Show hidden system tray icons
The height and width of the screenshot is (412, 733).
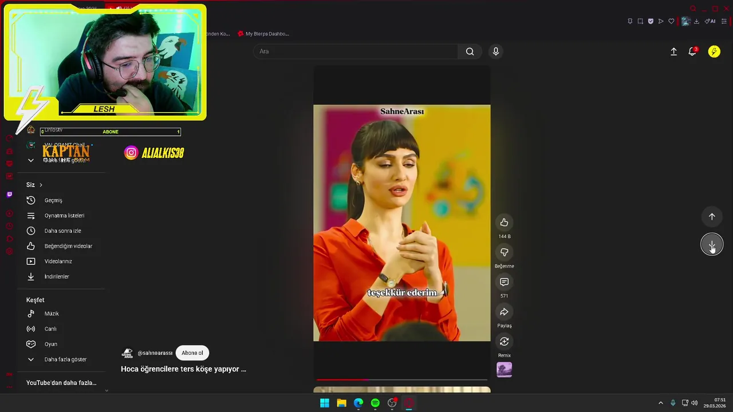[x=660, y=403]
